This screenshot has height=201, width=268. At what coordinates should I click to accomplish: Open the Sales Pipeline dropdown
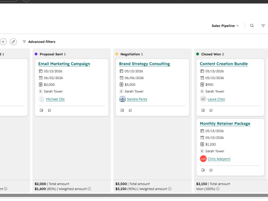tap(225, 26)
